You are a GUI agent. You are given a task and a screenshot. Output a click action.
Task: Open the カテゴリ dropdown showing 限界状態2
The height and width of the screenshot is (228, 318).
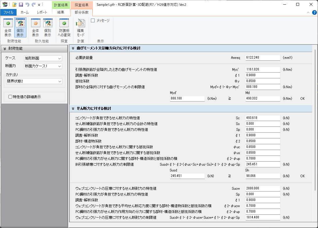click(34, 81)
